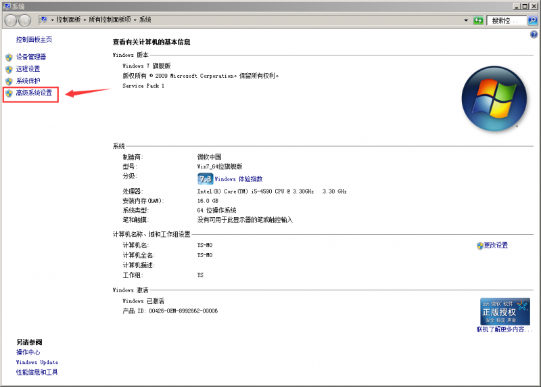
Task: Open Windows 体验指数 link
Action: tap(239, 179)
